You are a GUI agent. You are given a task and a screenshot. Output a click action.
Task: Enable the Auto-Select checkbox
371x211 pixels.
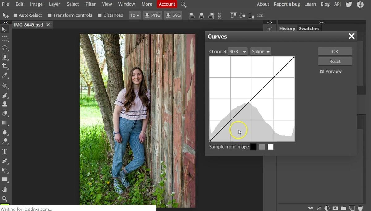(x=15, y=15)
